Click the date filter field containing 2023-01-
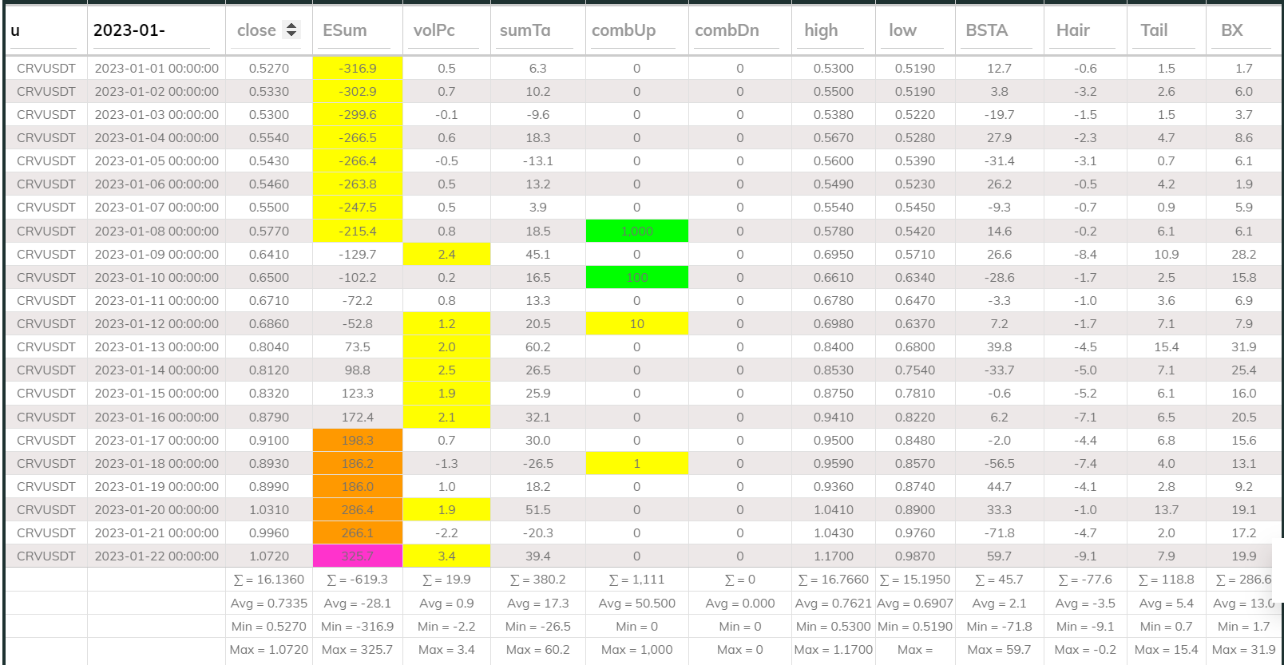The image size is (1284, 665). coord(150,31)
